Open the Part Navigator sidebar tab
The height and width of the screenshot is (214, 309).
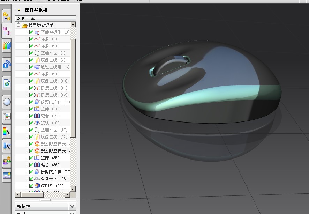[7, 31]
